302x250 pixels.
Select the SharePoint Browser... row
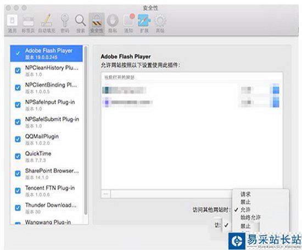point(47,174)
